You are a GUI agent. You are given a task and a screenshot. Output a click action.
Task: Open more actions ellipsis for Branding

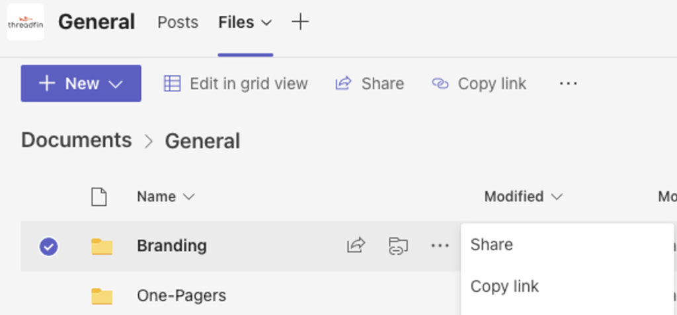[x=440, y=246]
